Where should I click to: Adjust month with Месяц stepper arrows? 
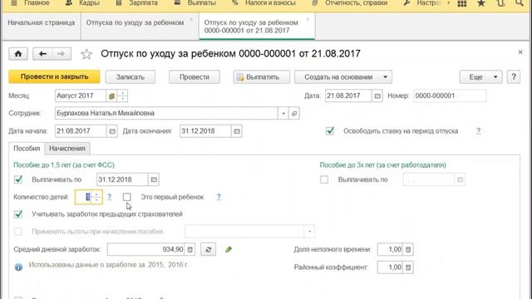tap(122, 96)
